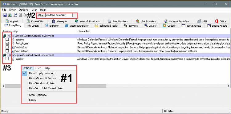
Task: Open the Image Hijacks tab
Action: click(x=217, y=26)
